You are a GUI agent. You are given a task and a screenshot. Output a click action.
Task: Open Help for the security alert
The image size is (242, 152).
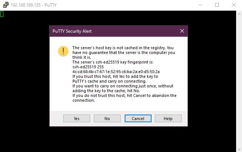click(x=168, y=119)
